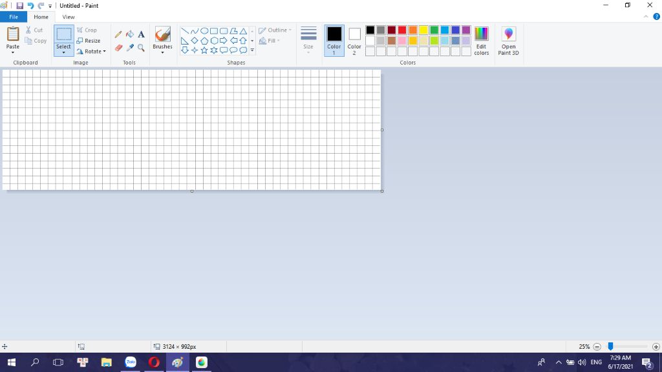Click the Brushes tool icon
The image size is (662, 372).
162,34
